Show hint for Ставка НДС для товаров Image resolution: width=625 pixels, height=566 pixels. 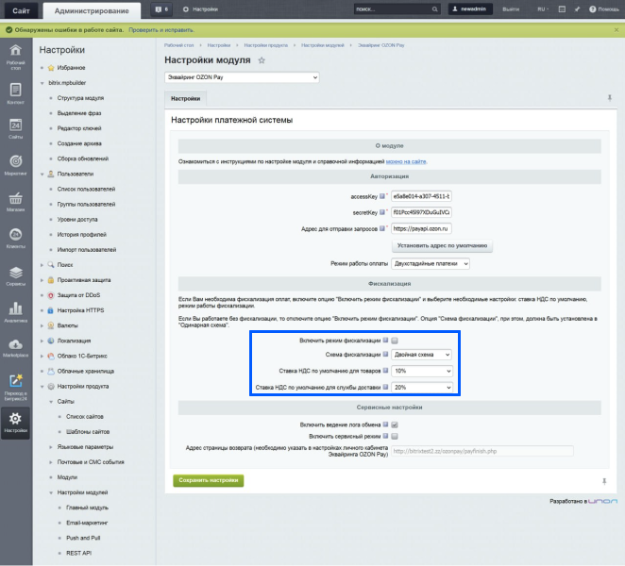click(x=385, y=371)
